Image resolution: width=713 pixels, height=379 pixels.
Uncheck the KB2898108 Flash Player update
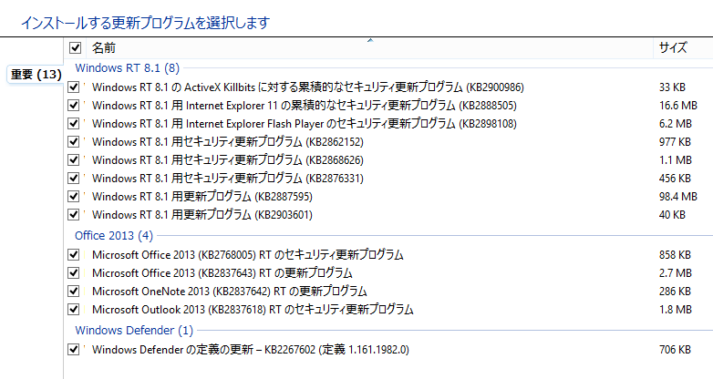[x=73, y=123]
